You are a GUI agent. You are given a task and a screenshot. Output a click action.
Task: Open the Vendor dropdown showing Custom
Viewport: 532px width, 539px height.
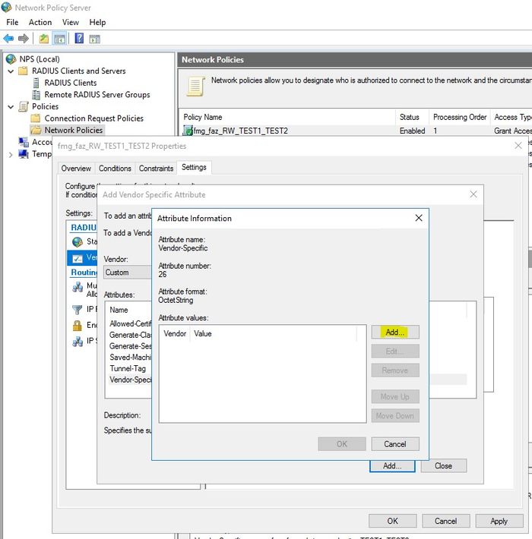coord(125,273)
